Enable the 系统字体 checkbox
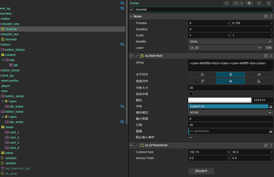This screenshot has height=177, width=274. 191,94
